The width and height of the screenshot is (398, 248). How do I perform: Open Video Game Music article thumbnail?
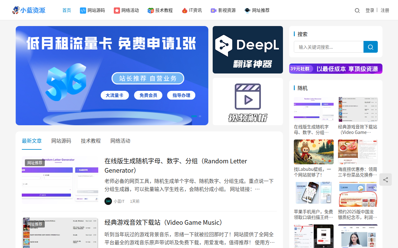[60, 233]
